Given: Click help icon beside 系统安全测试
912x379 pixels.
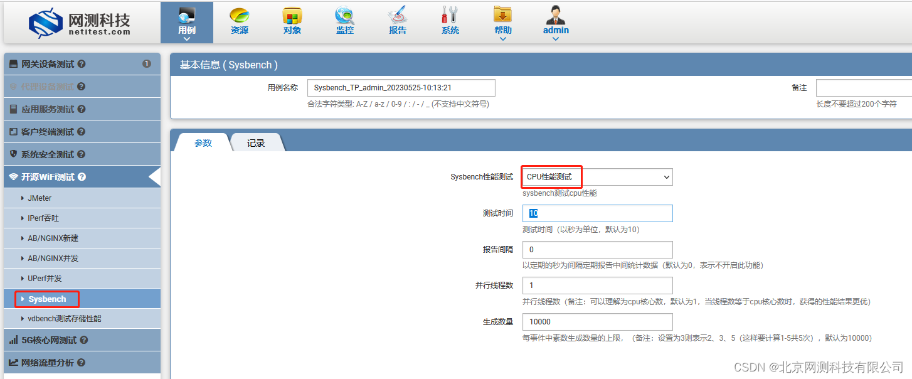Looking at the screenshot, I should coord(82,154).
